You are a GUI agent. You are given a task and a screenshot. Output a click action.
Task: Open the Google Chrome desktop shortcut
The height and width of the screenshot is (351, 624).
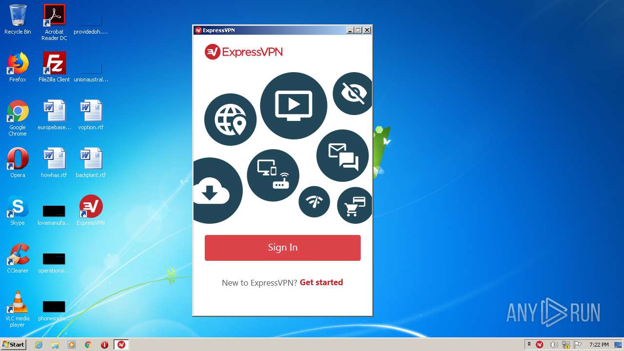coord(18,118)
